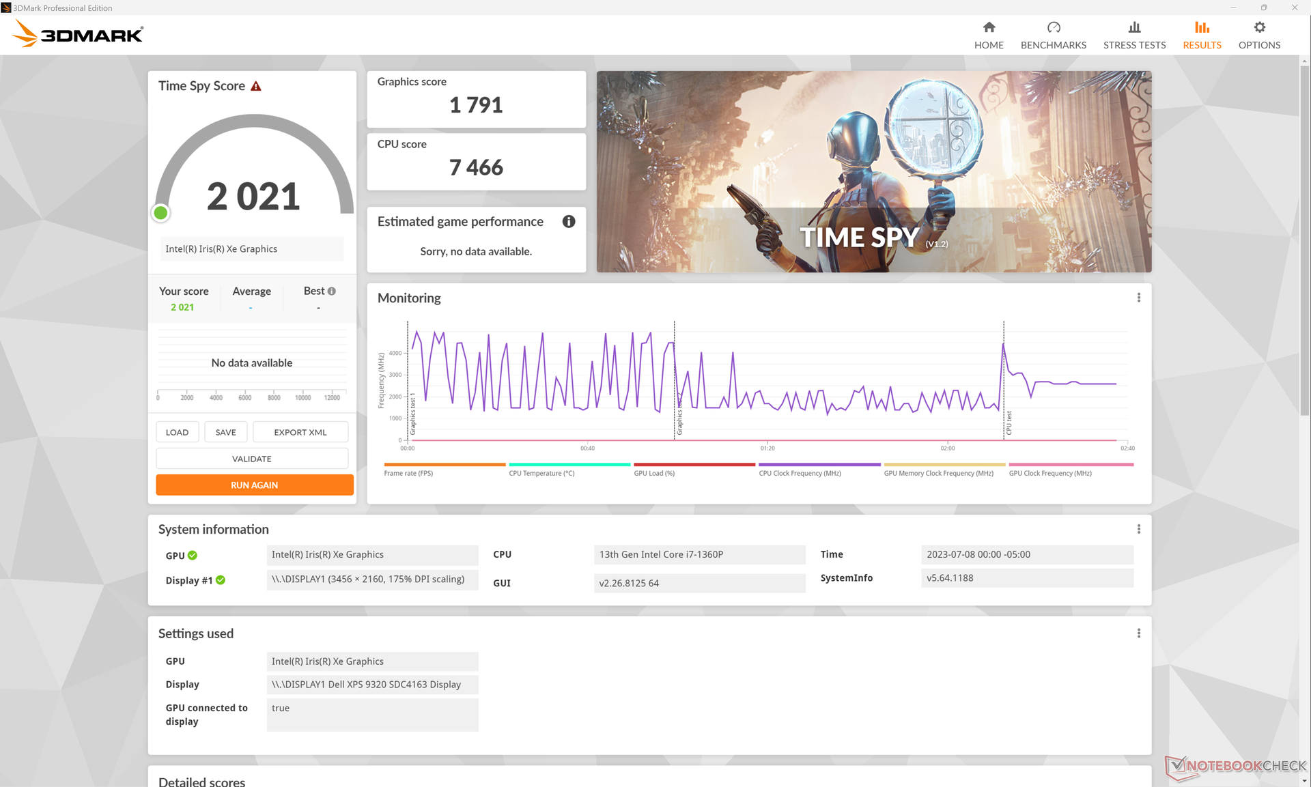The height and width of the screenshot is (787, 1311).
Task: Select the Results tab
Action: point(1201,35)
